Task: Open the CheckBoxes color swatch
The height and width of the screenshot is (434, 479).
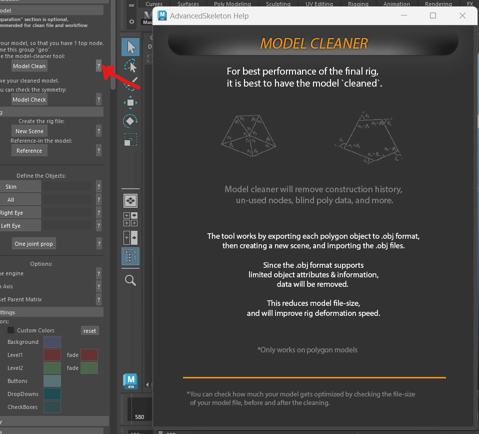Action: click(x=52, y=407)
